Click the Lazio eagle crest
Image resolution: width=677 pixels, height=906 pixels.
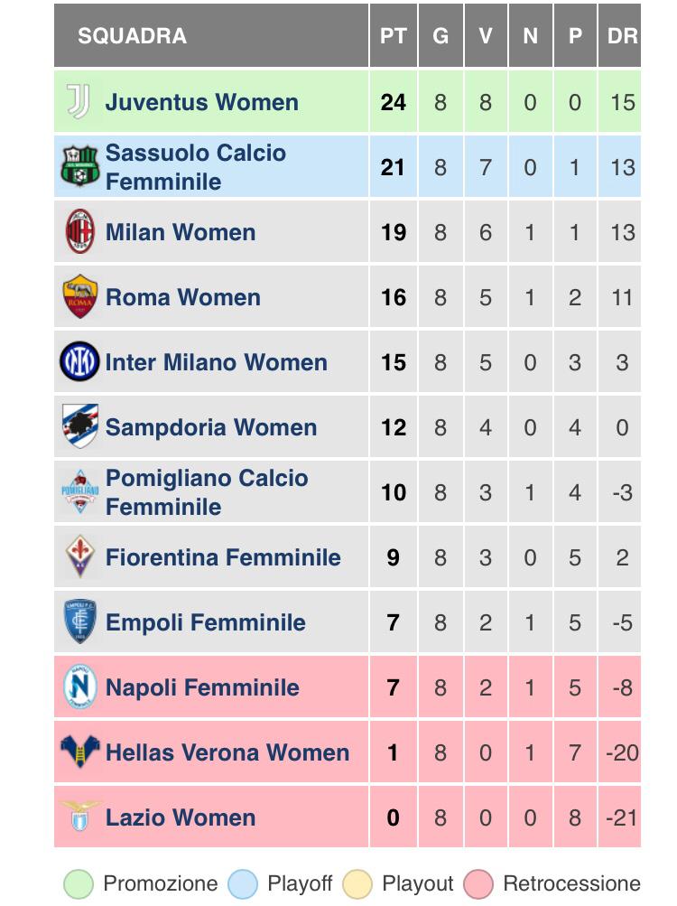tap(79, 816)
